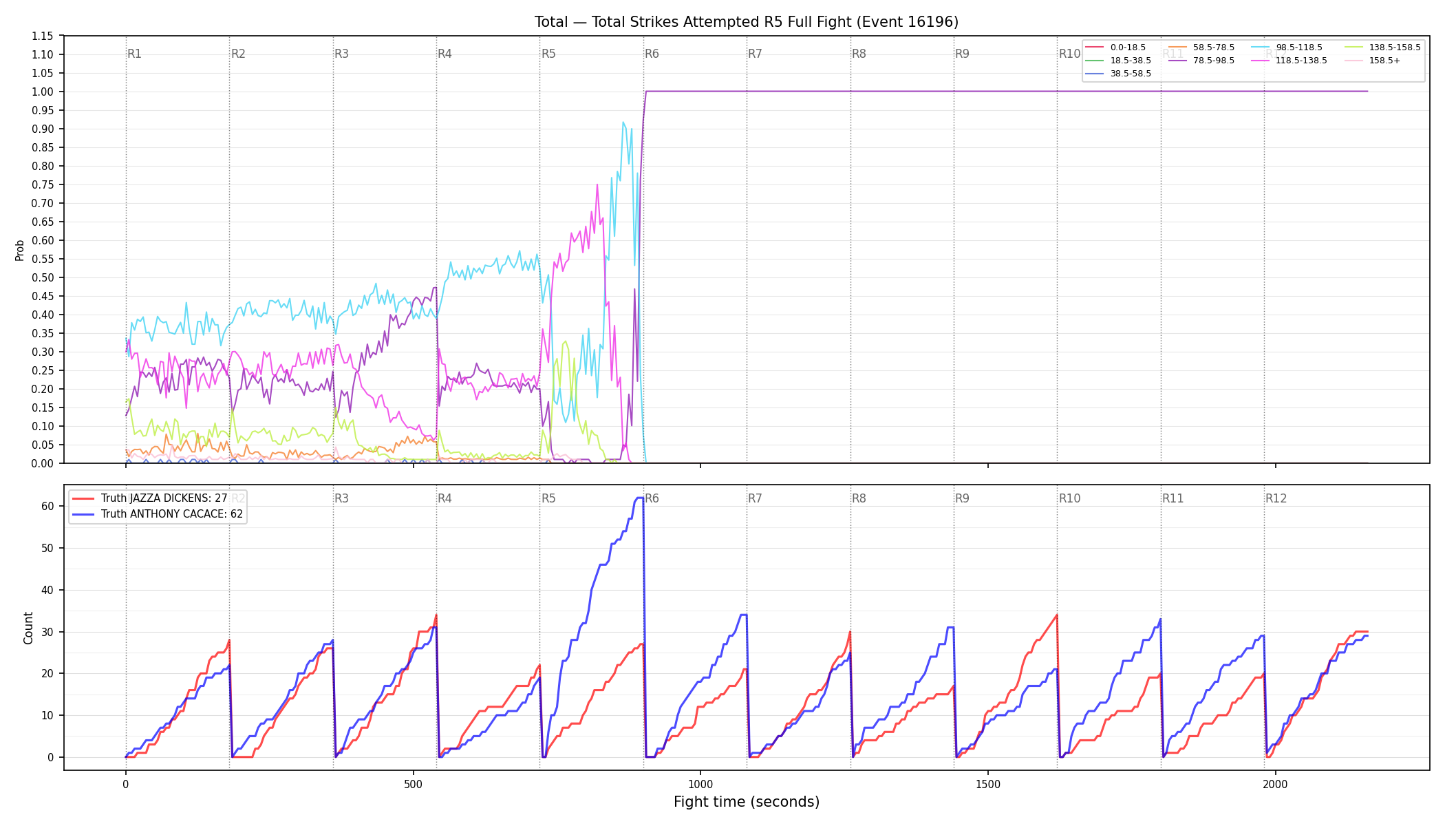
Task: Click the R12 round marker in the count plot
Action: (1276, 498)
